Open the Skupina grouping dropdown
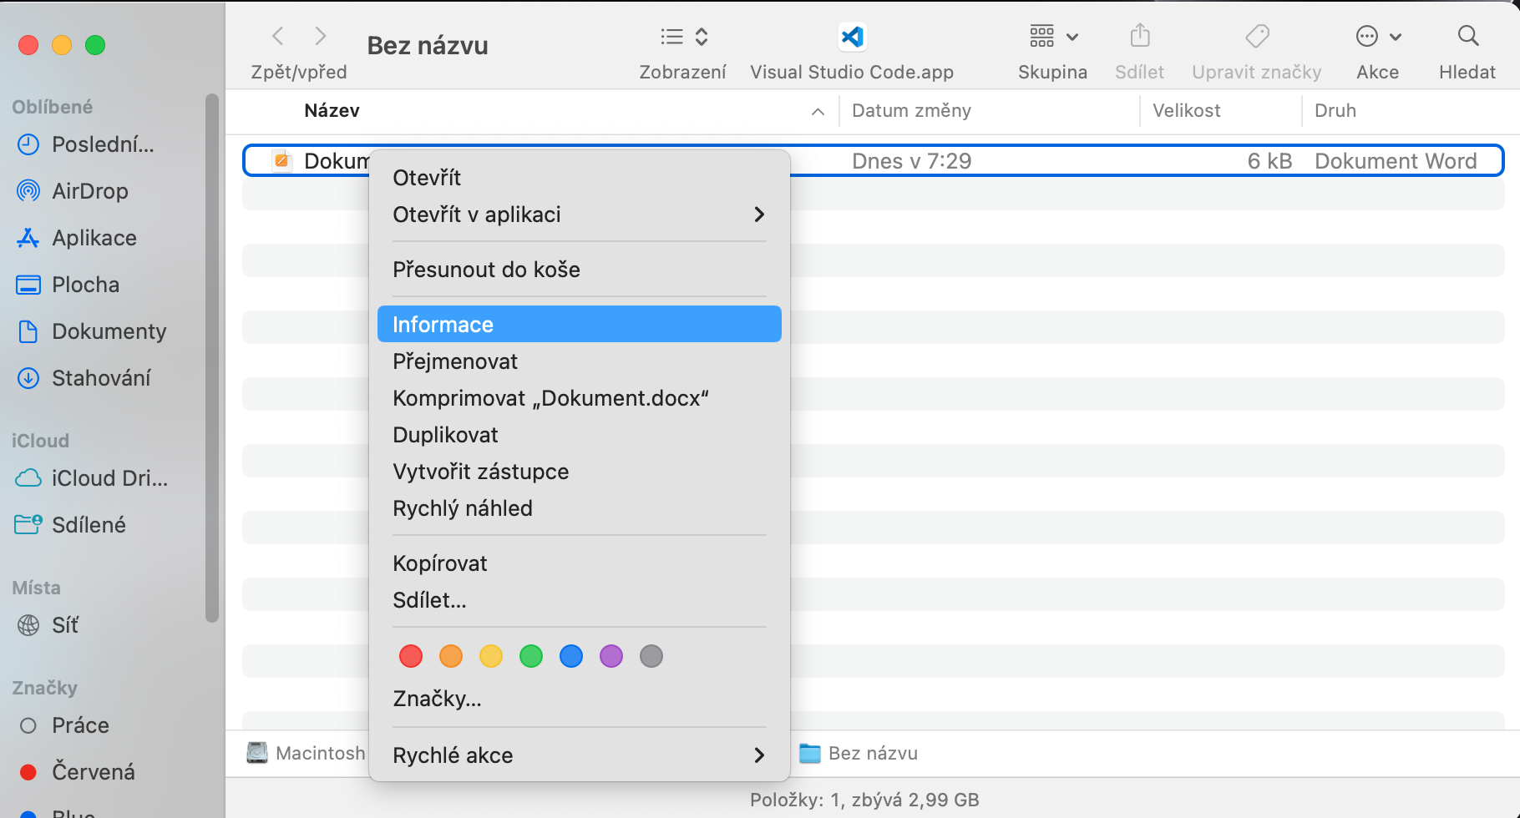Image resolution: width=1520 pixels, height=818 pixels. click(x=1052, y=37)
